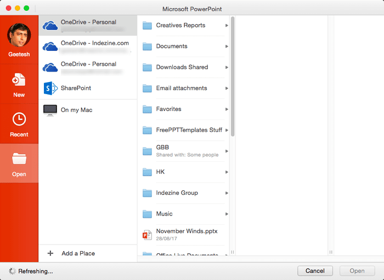Open the New presentation section

(19, 80)
